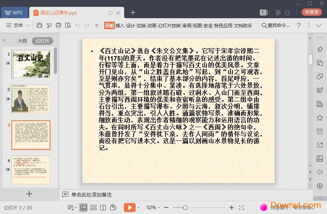Click the Print icon in quick toolbar
The width and height of the screenshot is (327, 214).
tap(58, 25)
